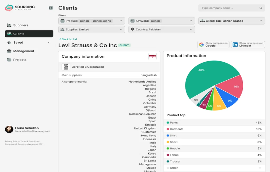The height and width of the screenshot is (172, 270).
Task: Collapse the Other product row chevron
Action: pos(260,168)
